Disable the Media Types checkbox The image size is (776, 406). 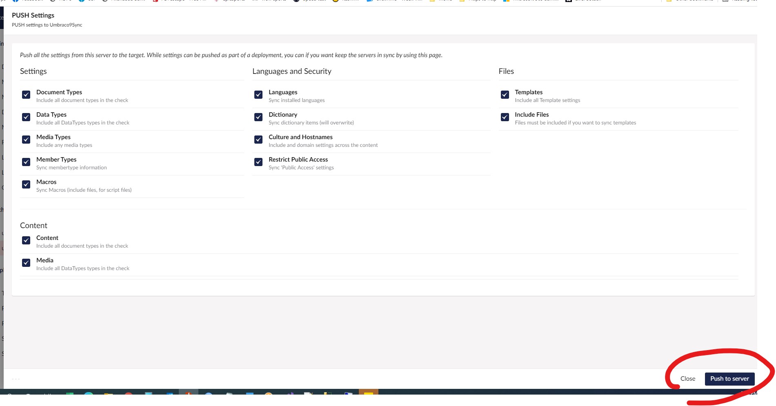[x=26, y=140]
